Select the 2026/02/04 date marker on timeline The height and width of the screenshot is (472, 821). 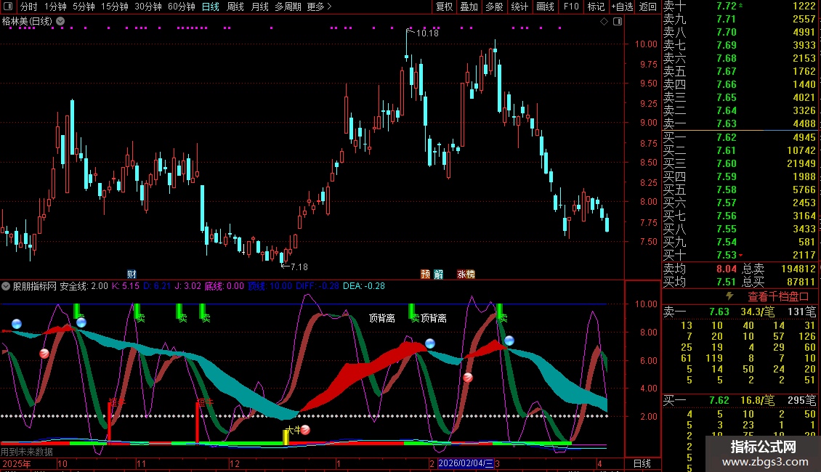(x=465, y=463)
